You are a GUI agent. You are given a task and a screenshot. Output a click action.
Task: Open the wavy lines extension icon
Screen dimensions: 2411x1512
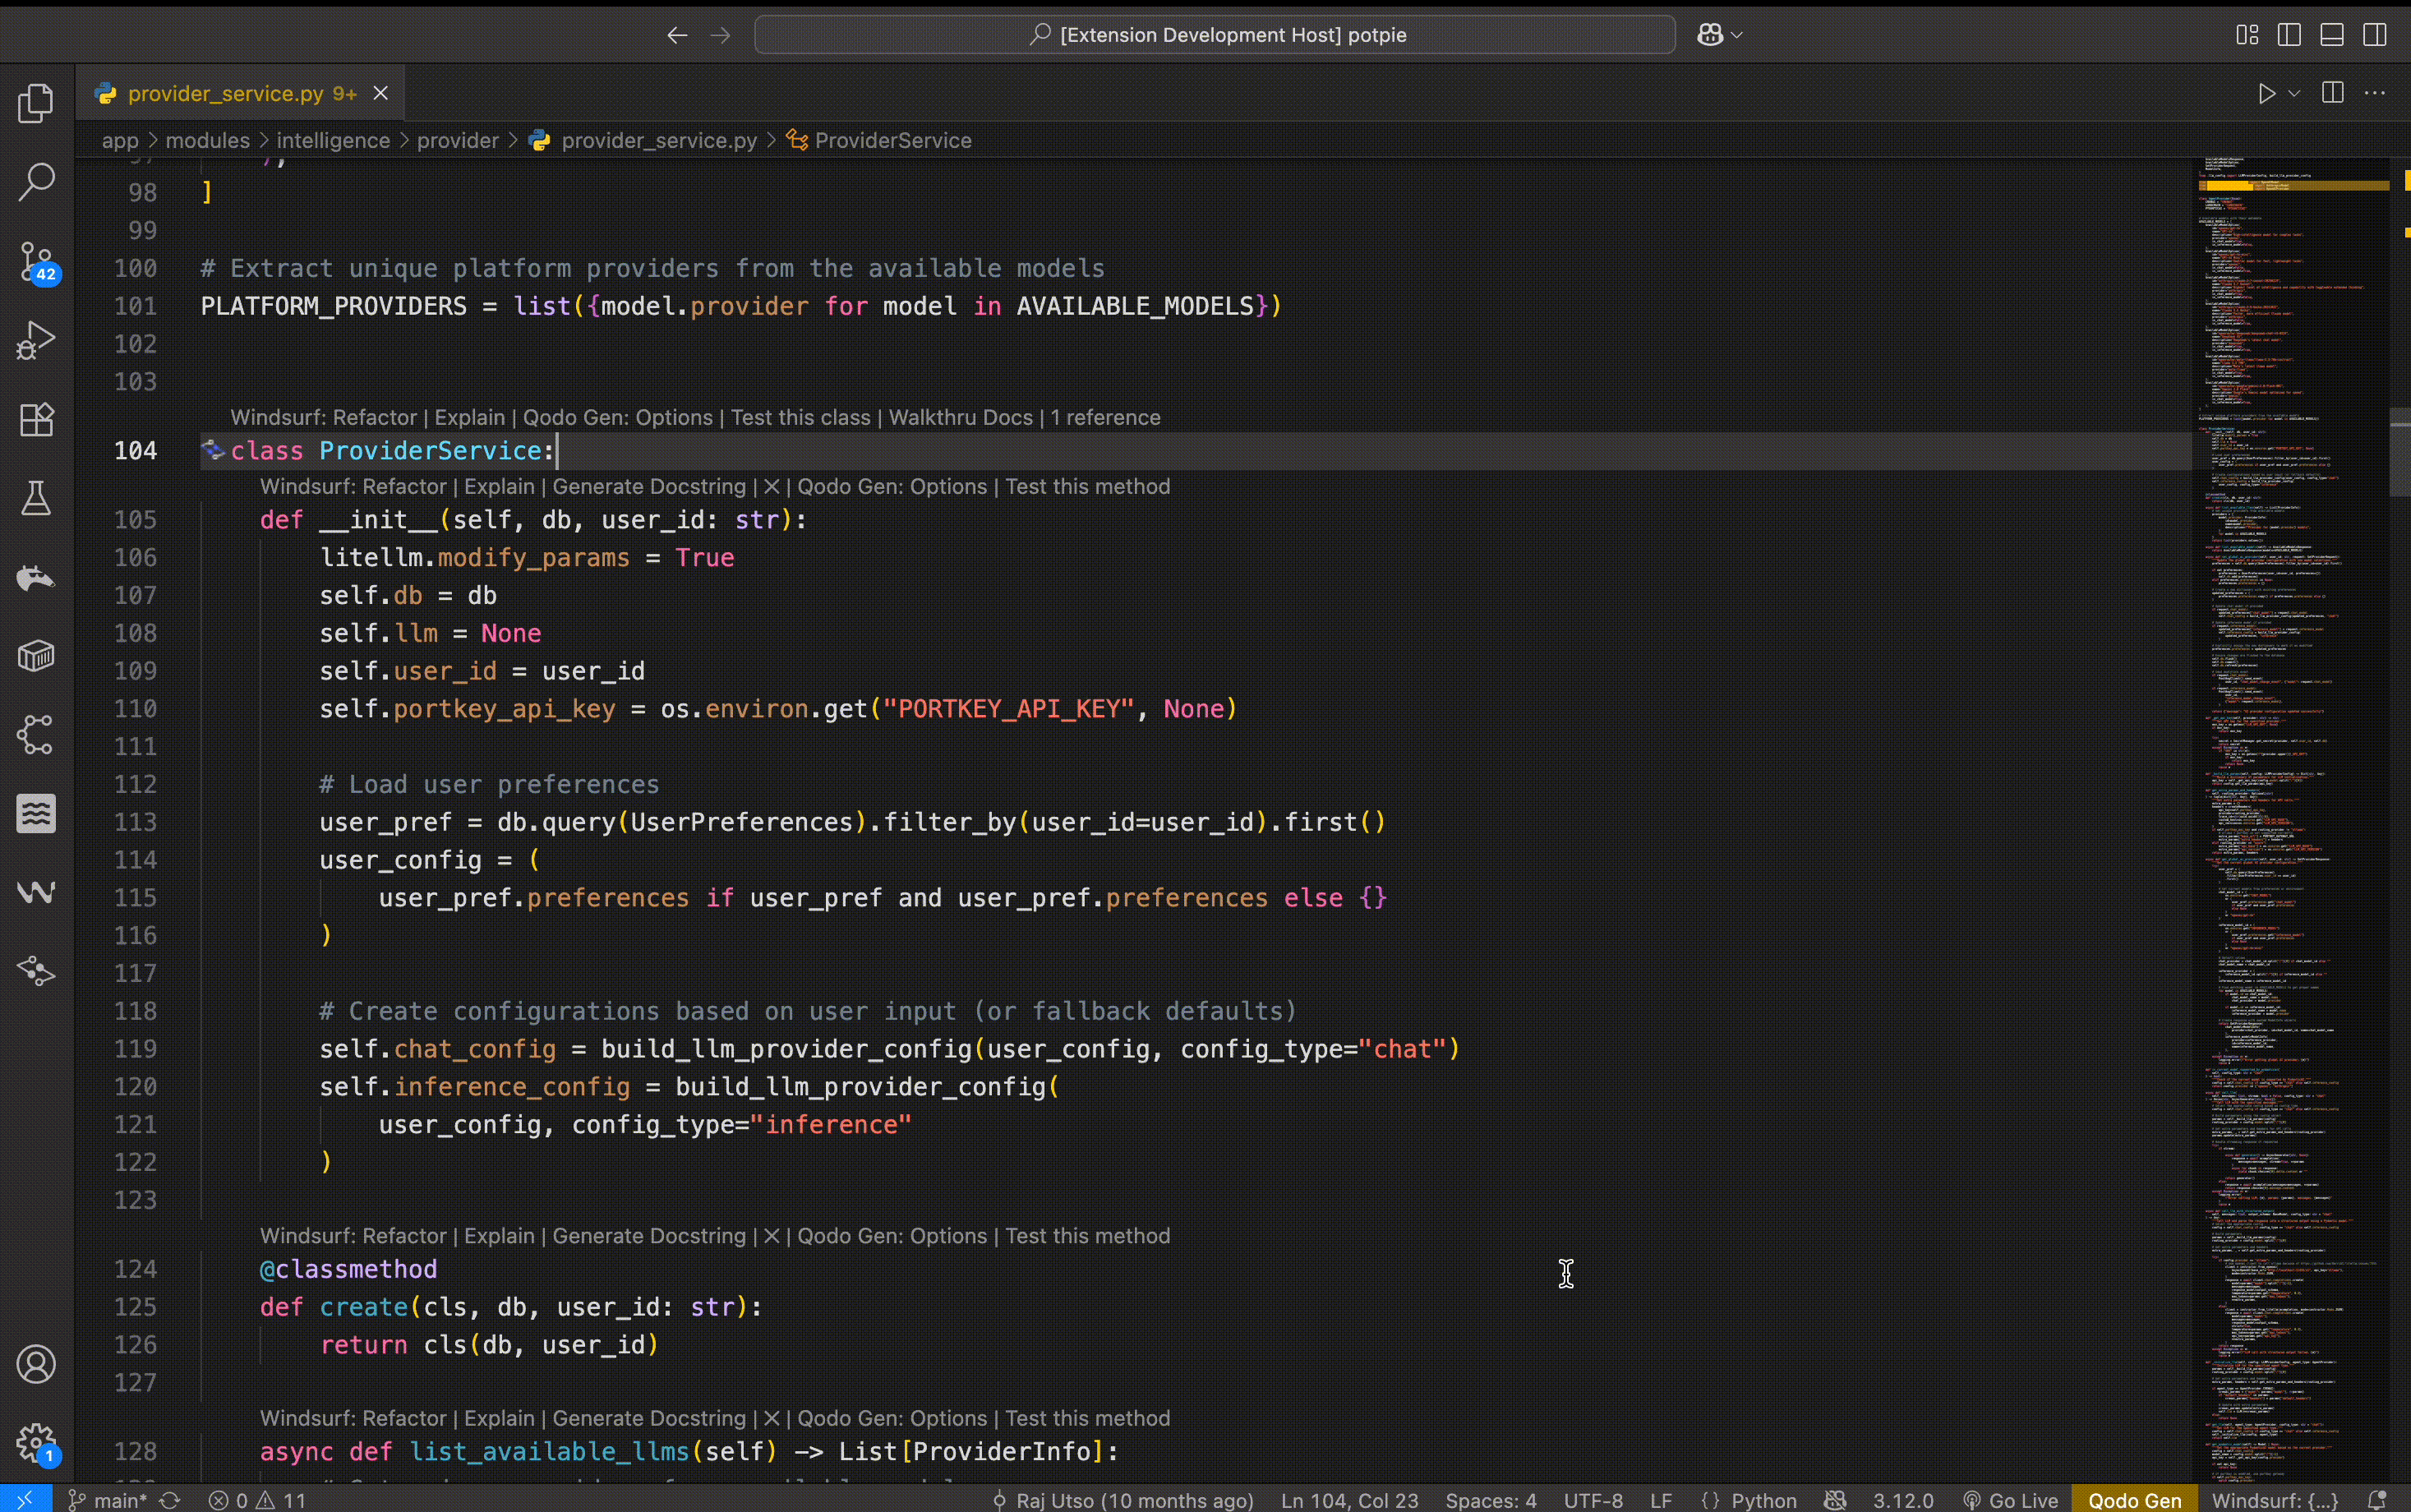point(36,814)
